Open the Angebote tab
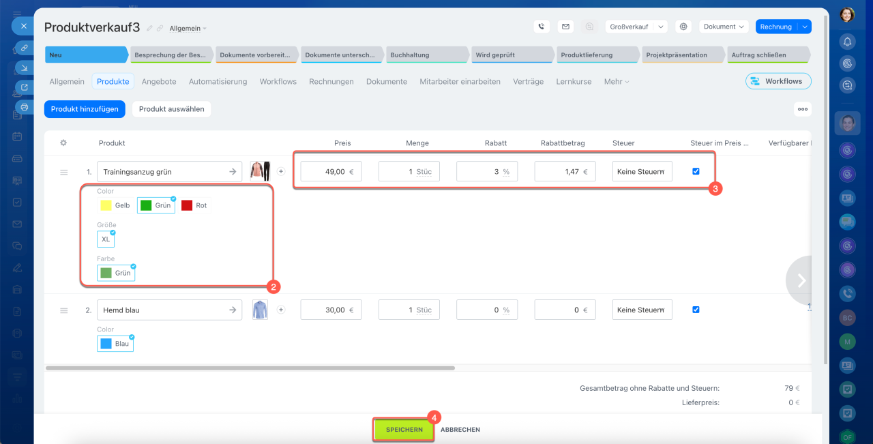The width and height of the screenshot is (873, 444). 159,82
